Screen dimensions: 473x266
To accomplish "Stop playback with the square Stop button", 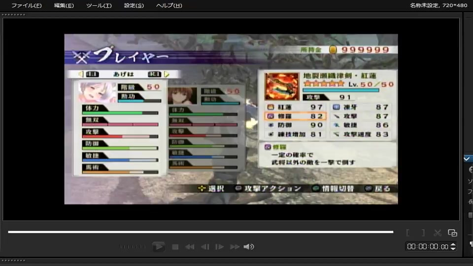I will [175, 247].
